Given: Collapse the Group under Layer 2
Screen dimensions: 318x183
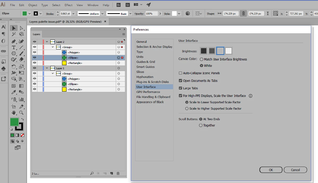Looking at the screenshot, I should [x=53, y=47].
